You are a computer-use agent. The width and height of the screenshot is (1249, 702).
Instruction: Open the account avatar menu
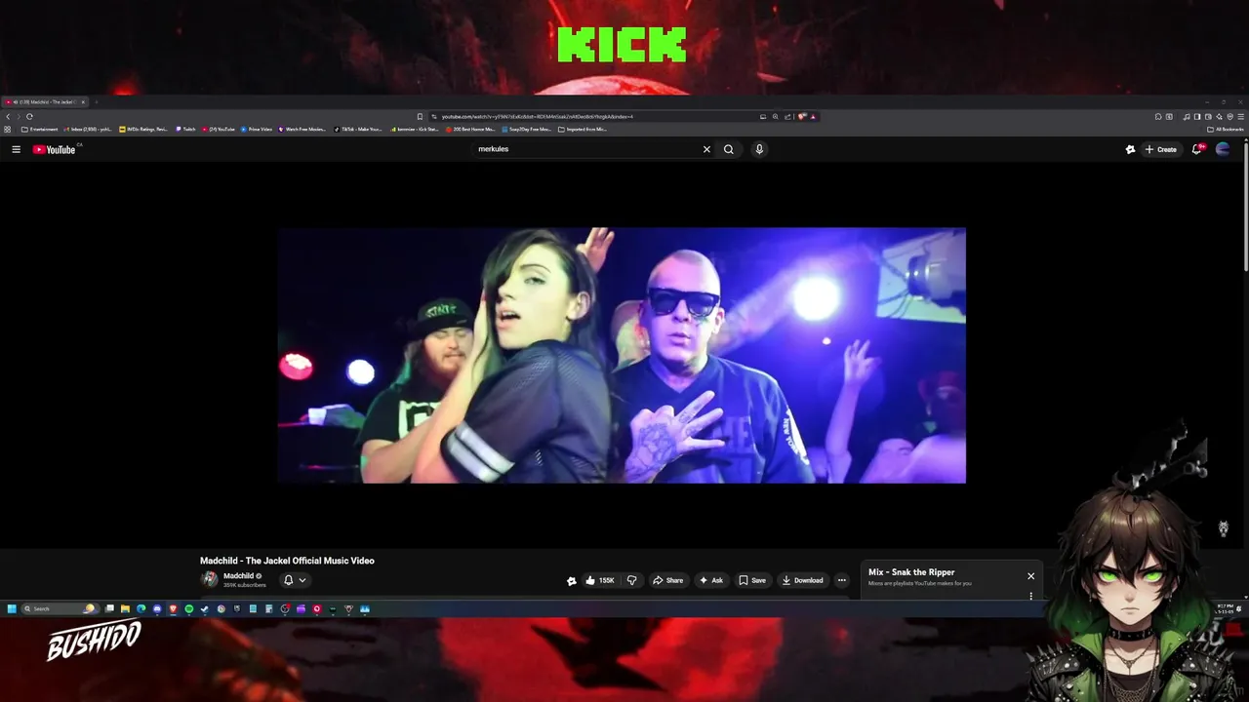tap(1223, 149)
